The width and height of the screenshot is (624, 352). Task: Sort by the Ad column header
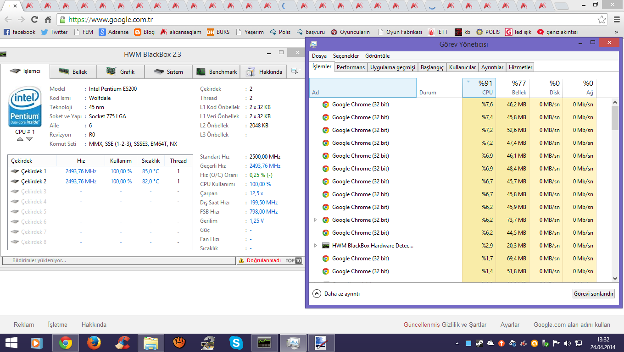click(362, 88)
